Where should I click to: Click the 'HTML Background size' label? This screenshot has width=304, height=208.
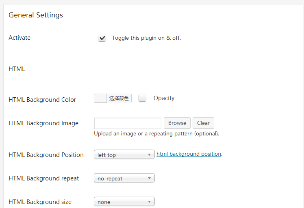coord(40,202)
